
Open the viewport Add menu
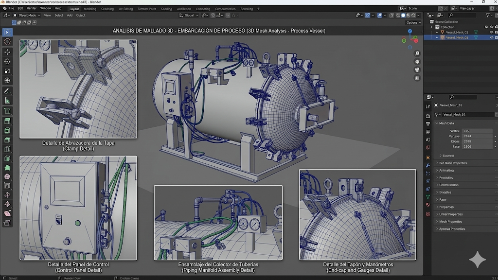click(70, 15)
